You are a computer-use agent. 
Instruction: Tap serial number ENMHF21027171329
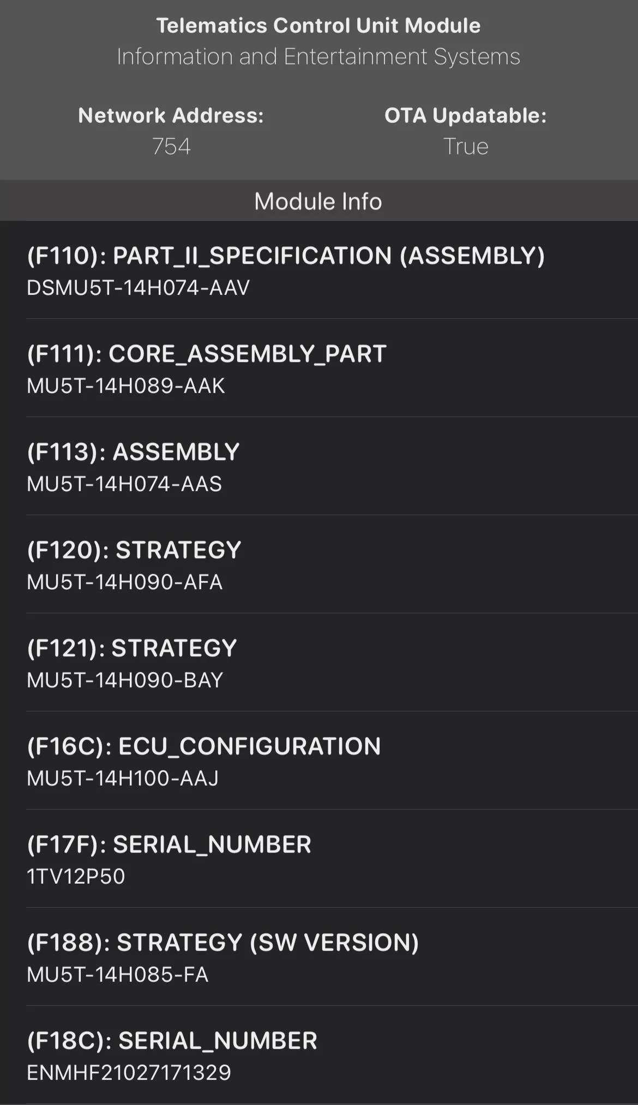click(129, 1073)
